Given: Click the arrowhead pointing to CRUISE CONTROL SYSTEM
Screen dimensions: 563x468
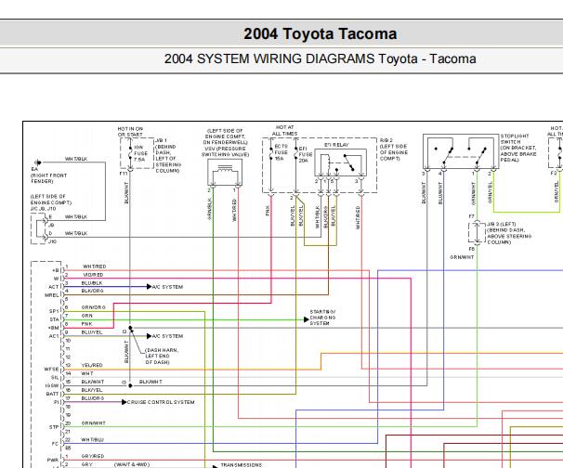Looking at the screenshot, I should coord(124,402).
